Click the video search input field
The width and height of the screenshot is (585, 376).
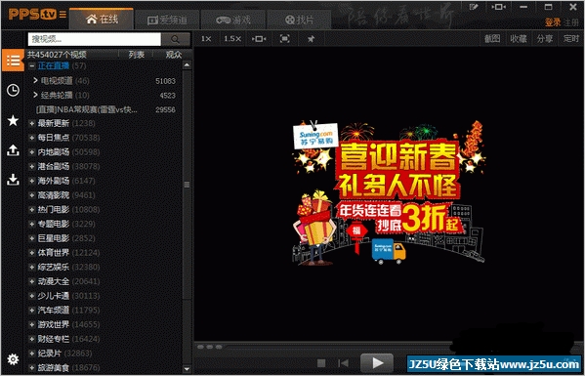[x=95, y=39]
